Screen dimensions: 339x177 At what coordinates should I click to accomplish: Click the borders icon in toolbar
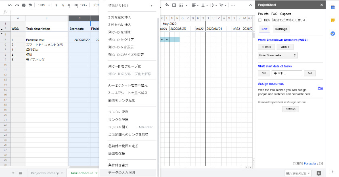[174, 5]
